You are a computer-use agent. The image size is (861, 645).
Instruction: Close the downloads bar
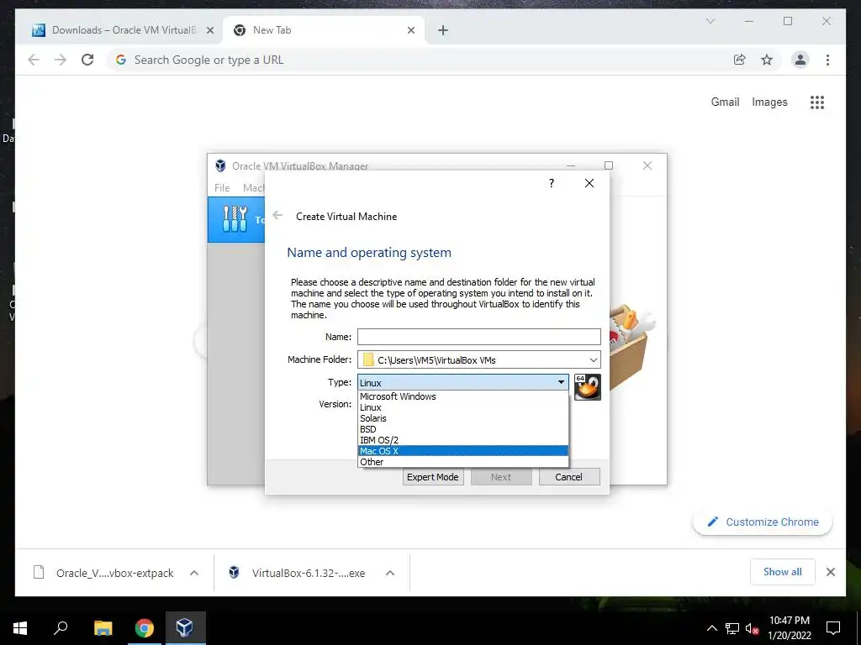(x=830, y=572)
